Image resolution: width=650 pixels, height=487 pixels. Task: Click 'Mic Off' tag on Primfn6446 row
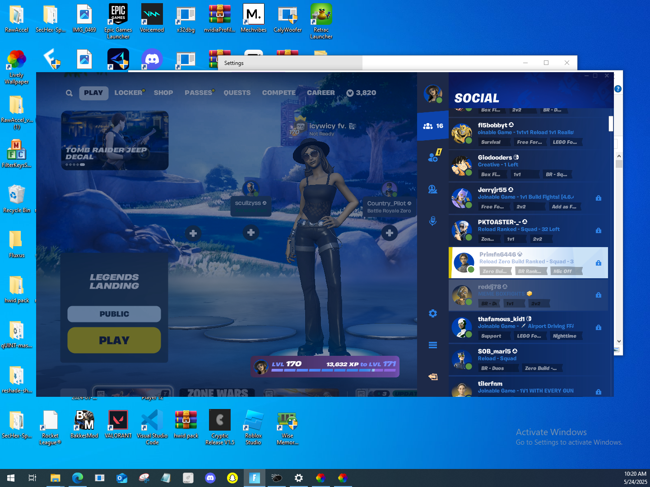pyautogui.click(x=566, y=271)
